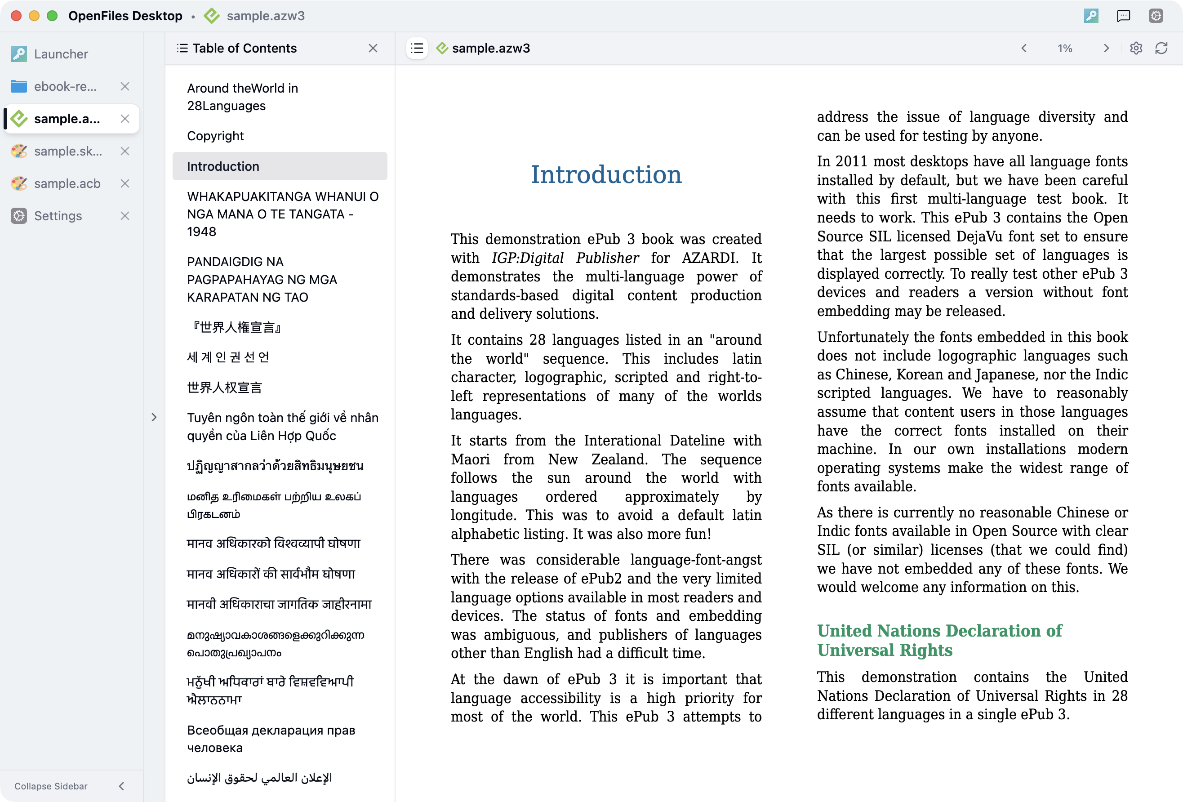Screen dimensions: 1183x802
Task: Close the Table of Contents panel
Action: (373, 49)
